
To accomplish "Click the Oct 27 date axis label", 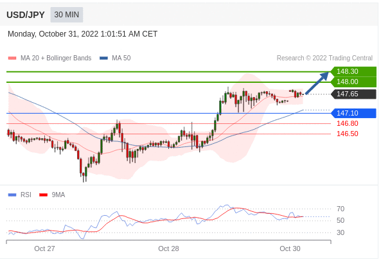I will (x=44, y=249).
